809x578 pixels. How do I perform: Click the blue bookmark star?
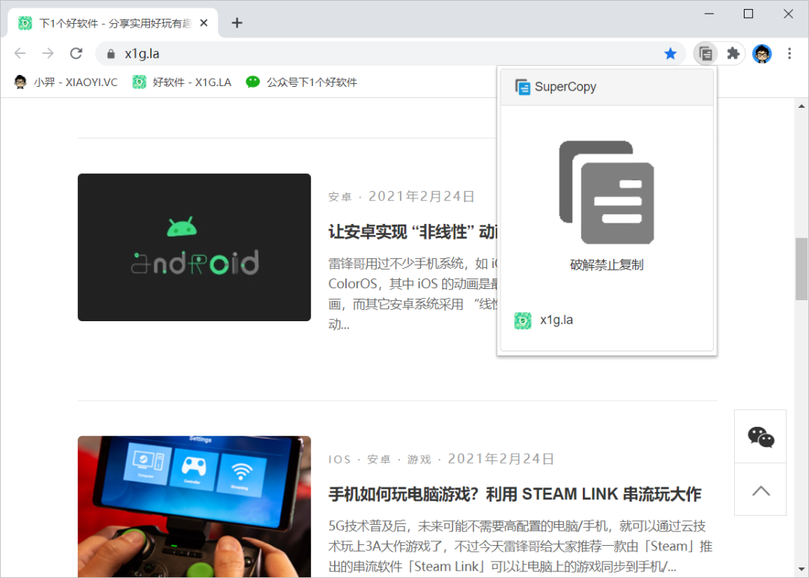(670, 53)
